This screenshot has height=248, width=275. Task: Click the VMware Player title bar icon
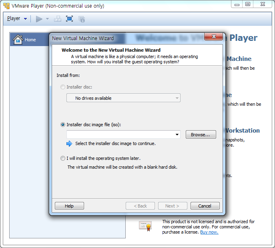[x=6, y=6]
